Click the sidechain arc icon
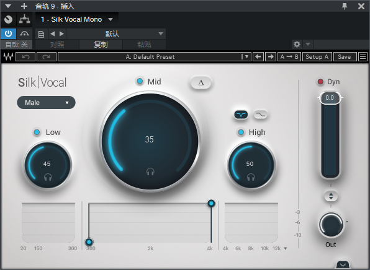The image size is (370, 270). (x=25, y=34)
